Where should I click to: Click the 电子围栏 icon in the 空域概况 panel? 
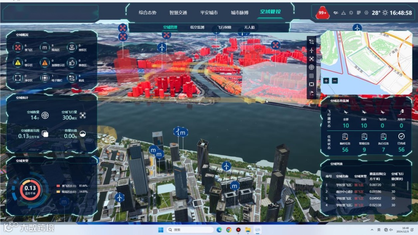45,77
